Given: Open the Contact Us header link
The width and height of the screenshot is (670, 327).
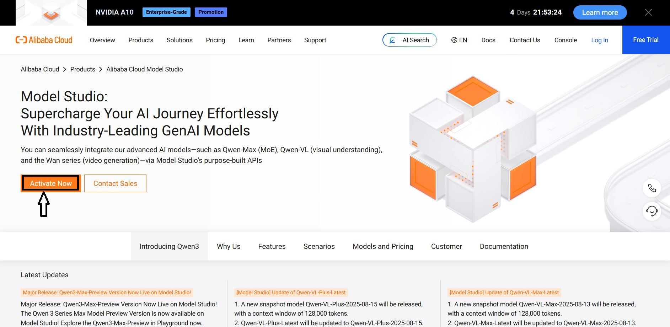Looking at the screenshot, I should 525,40.
